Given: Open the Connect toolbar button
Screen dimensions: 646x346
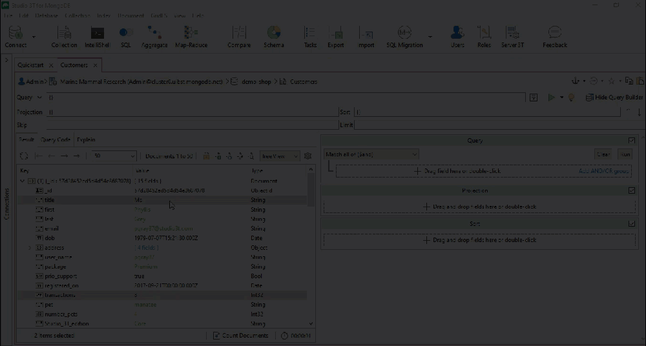Looking at the screenshot, I should pos(16,37).
